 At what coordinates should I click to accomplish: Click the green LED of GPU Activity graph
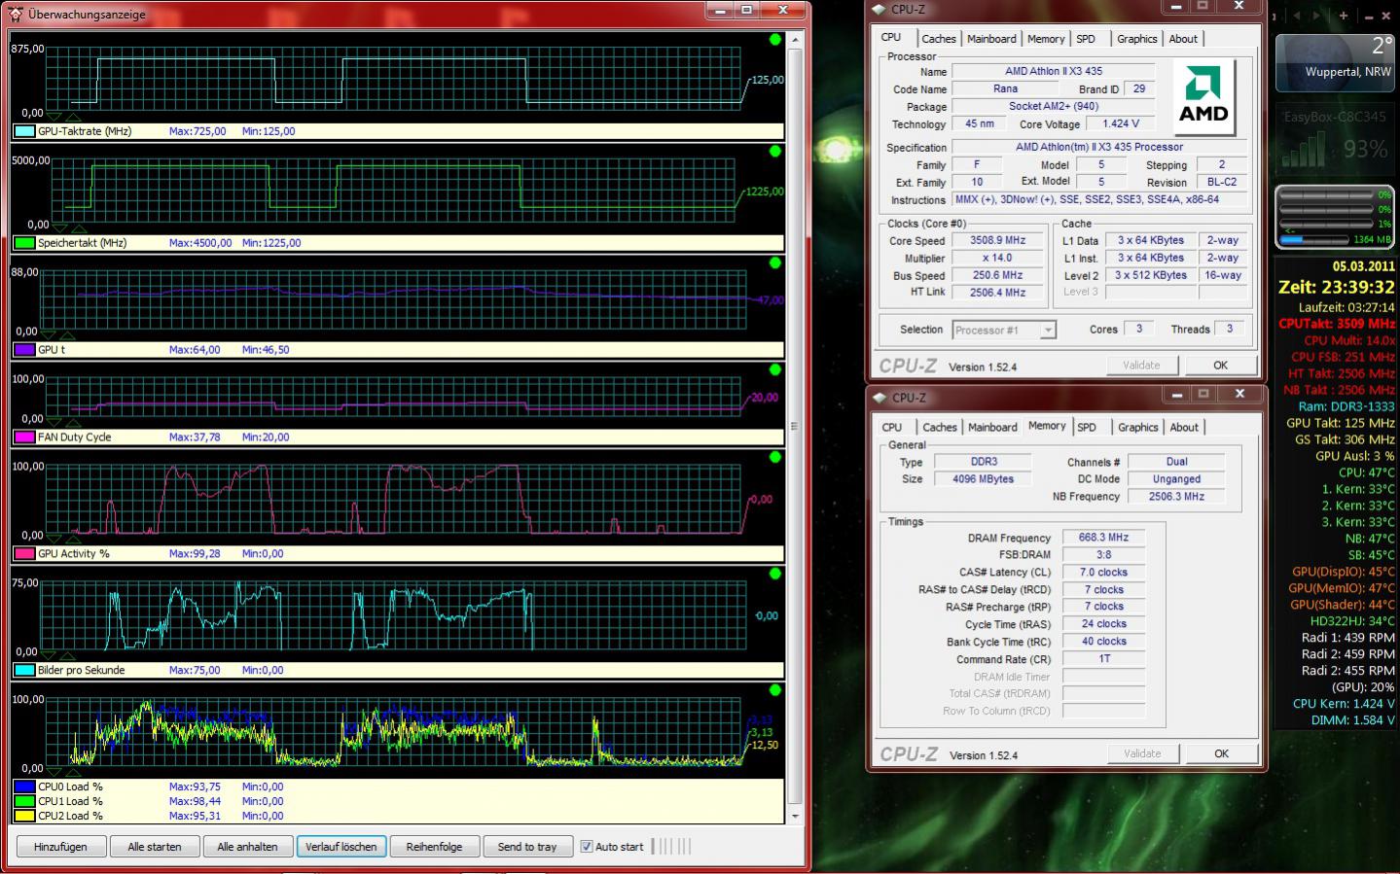775,457
